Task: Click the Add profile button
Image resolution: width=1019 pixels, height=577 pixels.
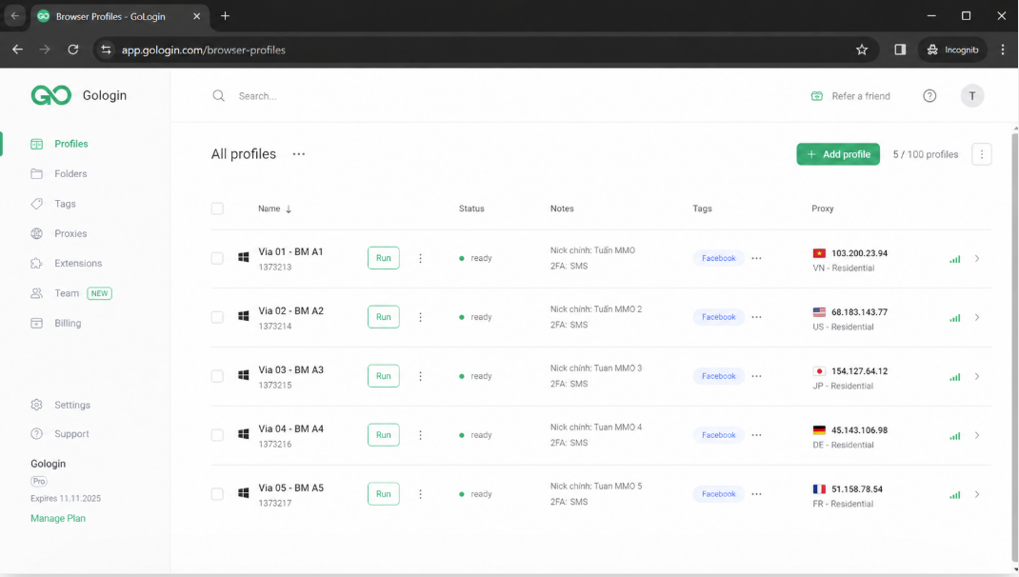Action: pyautogui.click(x=838, y=154)
